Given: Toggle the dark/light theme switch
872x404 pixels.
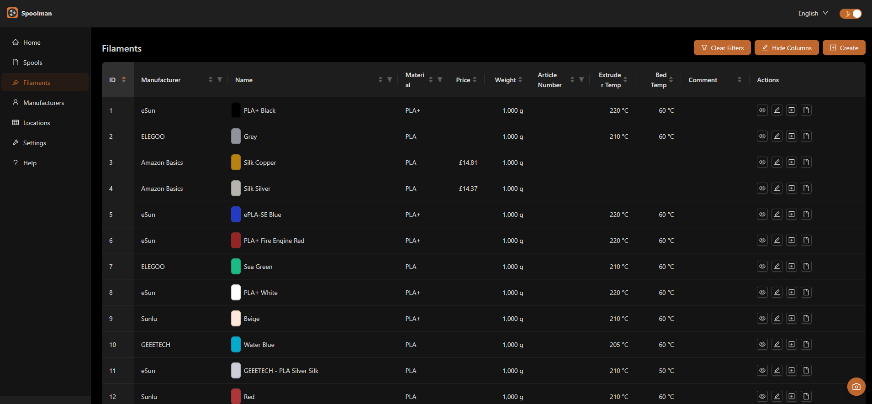Looking at the screenshot, I should (x=850, y=14).
